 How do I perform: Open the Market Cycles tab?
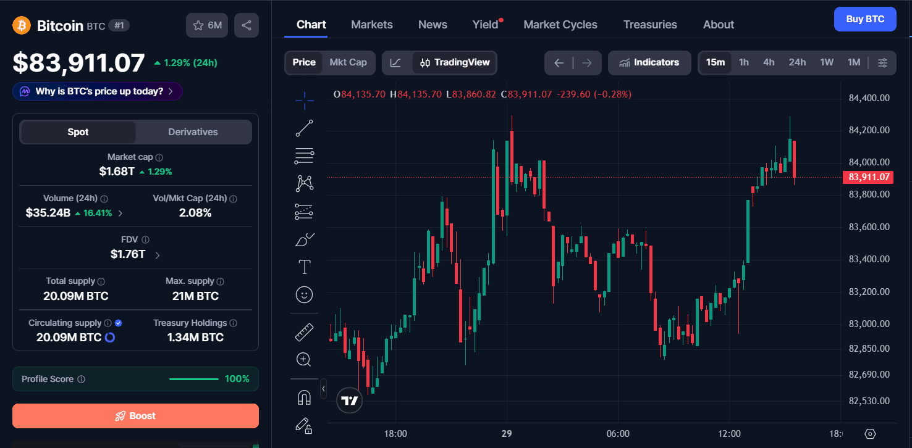(560, 25)
